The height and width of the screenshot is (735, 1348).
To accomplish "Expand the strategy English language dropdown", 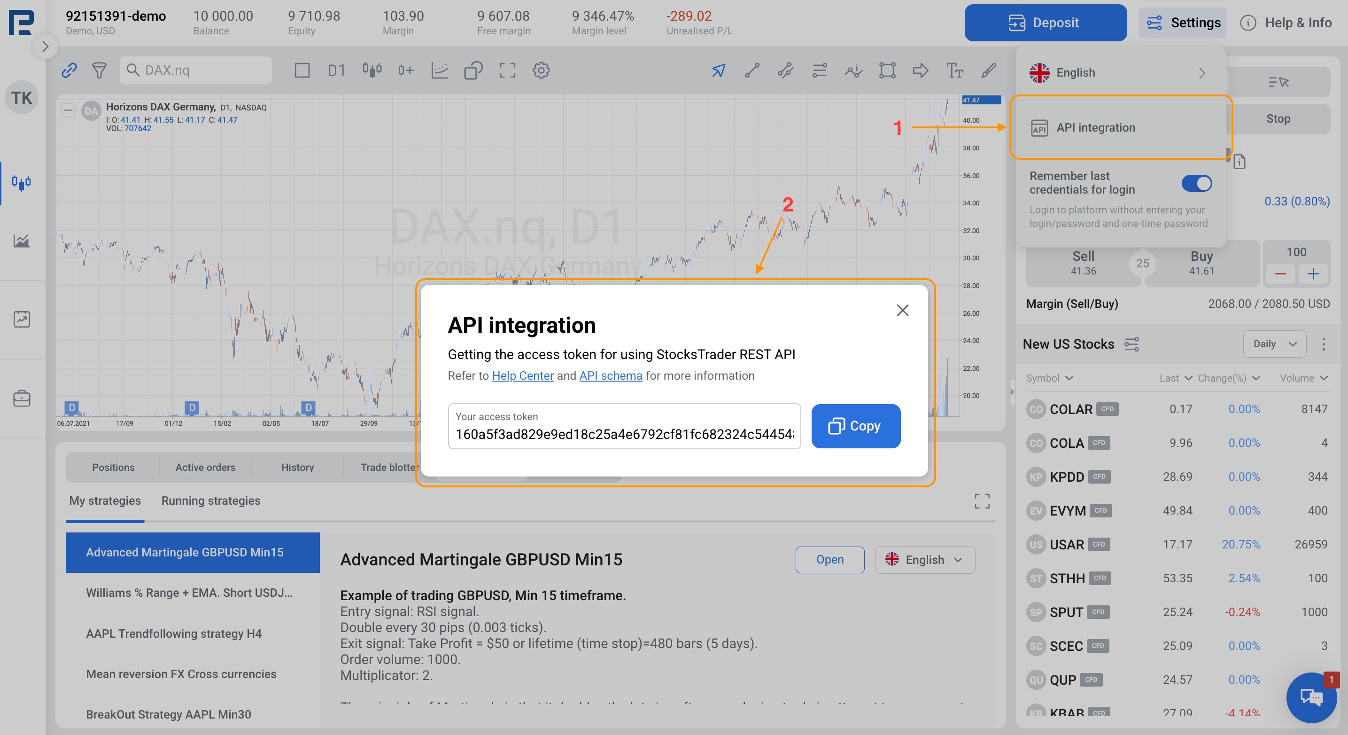I will point(925,560).
